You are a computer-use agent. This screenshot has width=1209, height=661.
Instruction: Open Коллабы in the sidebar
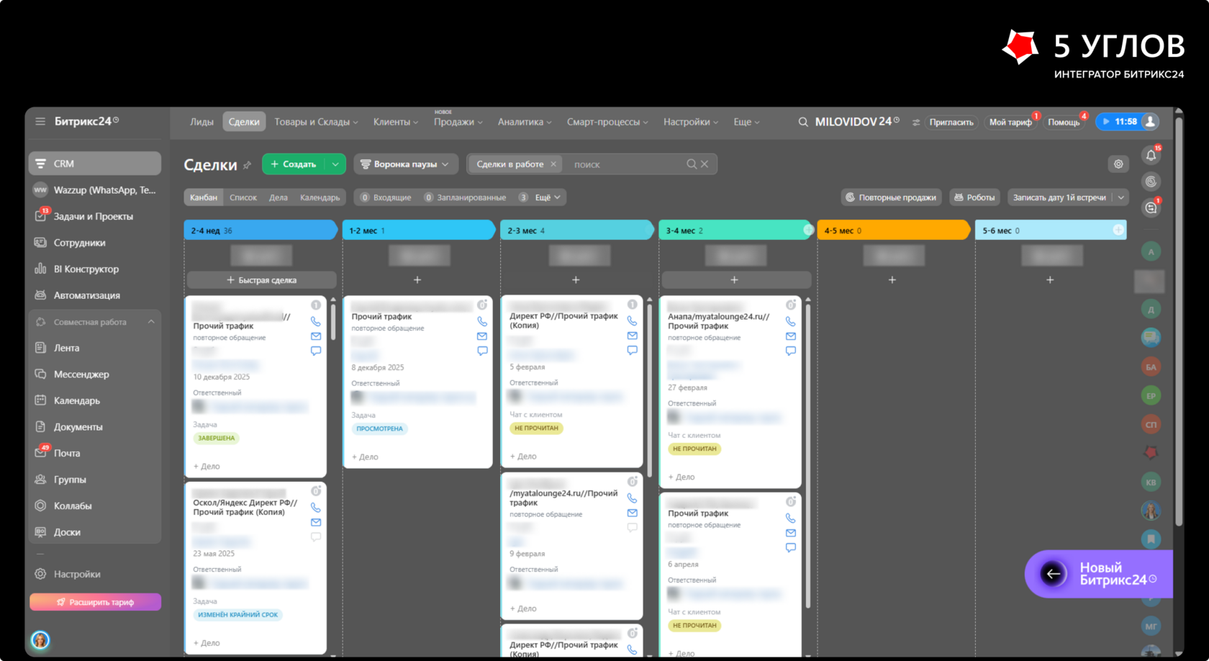[95, 505]
